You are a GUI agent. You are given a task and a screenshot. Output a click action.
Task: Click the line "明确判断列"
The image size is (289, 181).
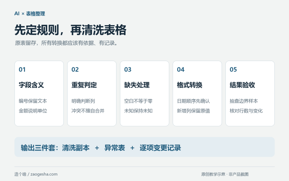click(x=83, y=101)
